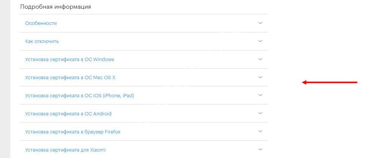The height and width of the screenshot is (158, 367).
Task: Expand the iOS (iPhone, iPad) row chevron
Action: [260, 95]
